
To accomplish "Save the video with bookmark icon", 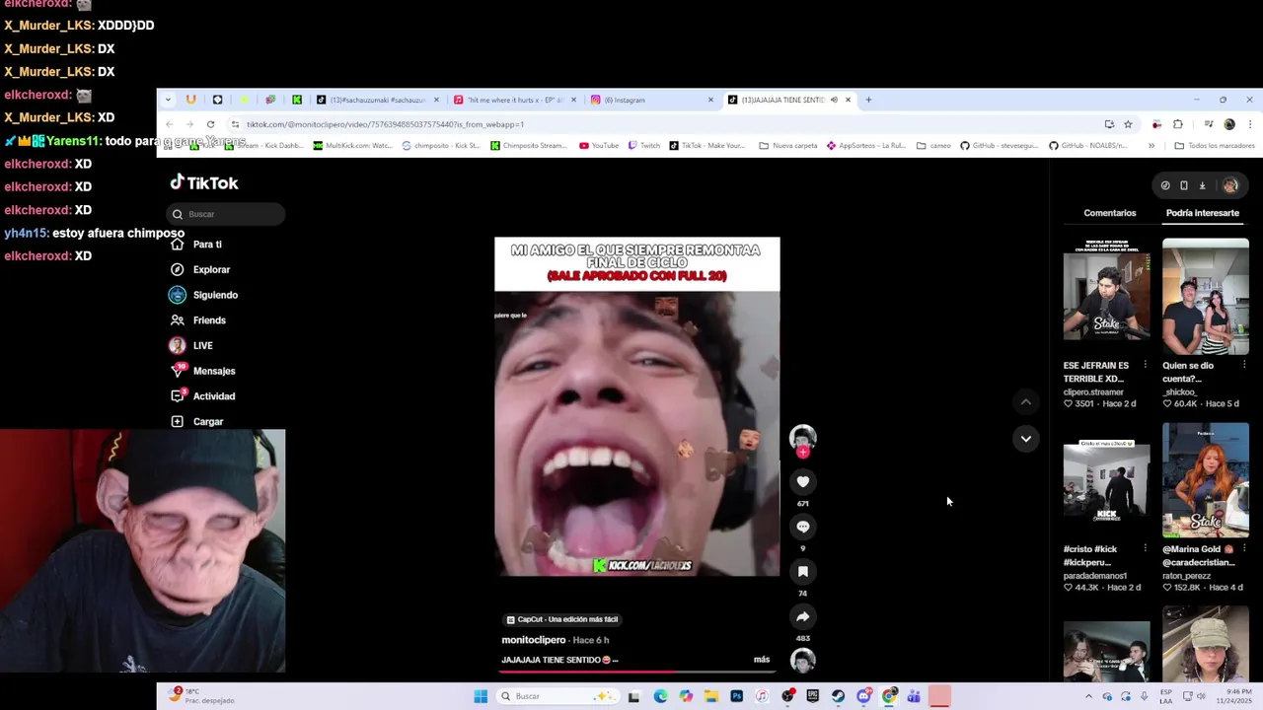I will point(802,572).
